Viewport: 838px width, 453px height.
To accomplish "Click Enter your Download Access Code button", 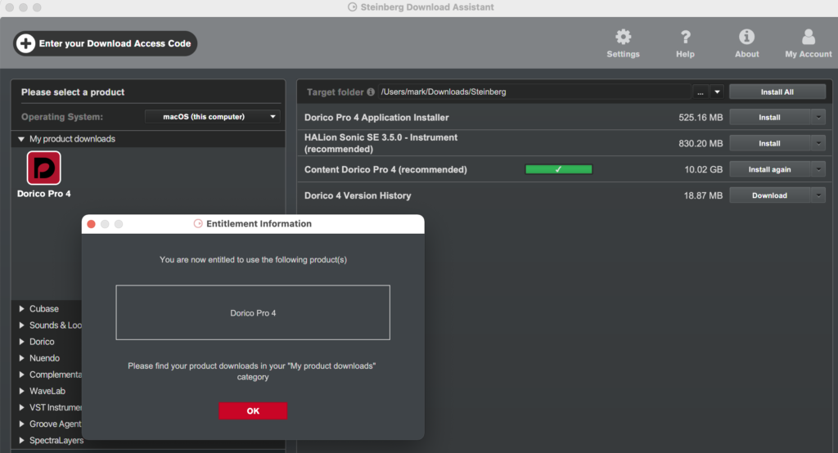I will [106, 43].
